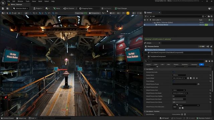The image size is (214, 120).
Task: Open the File menu
Action: pyautogui.click(x=9, y=1)
